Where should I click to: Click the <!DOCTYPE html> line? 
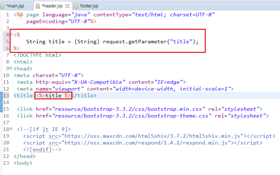coord(38,55)
